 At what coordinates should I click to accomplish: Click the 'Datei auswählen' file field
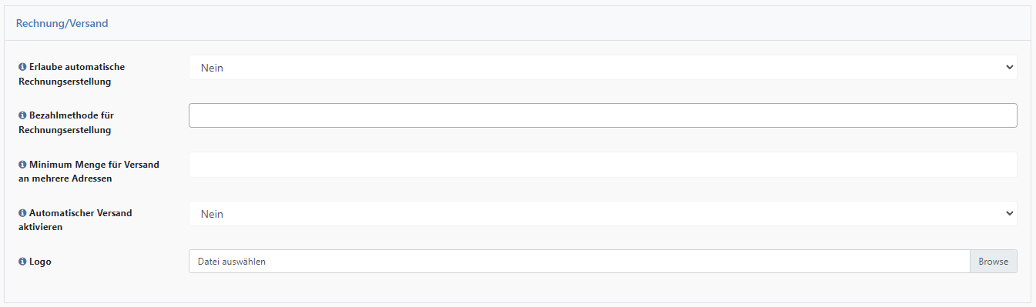click(x=578, y=262)
